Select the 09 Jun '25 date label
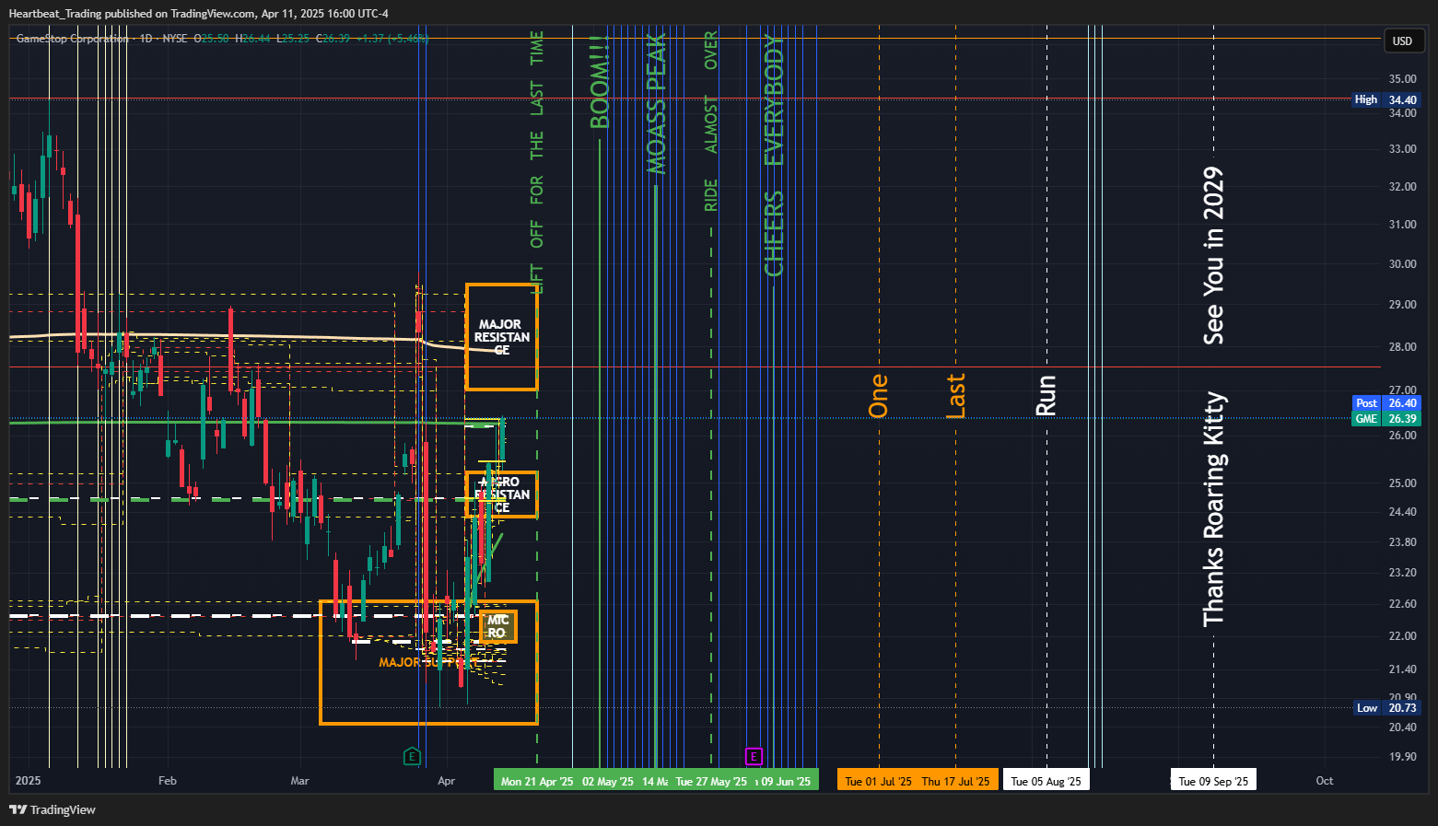The height and width of the screenshot is (826, 1438). (786, 781)
